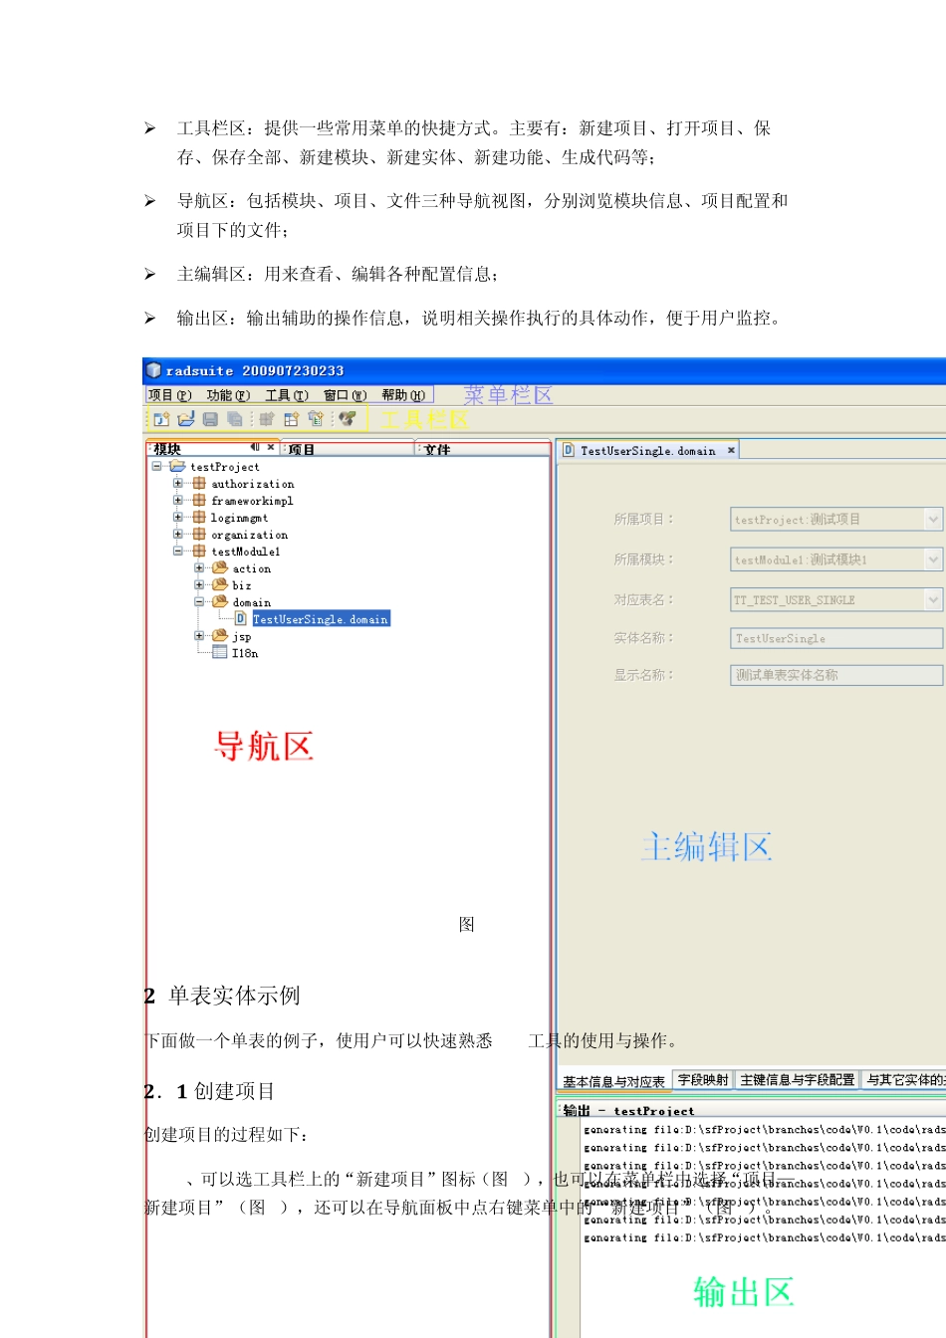Screen dimensions: 946x1338
Task: Expand the action package node
Action: pyautogui.click(x=199, y=567)
